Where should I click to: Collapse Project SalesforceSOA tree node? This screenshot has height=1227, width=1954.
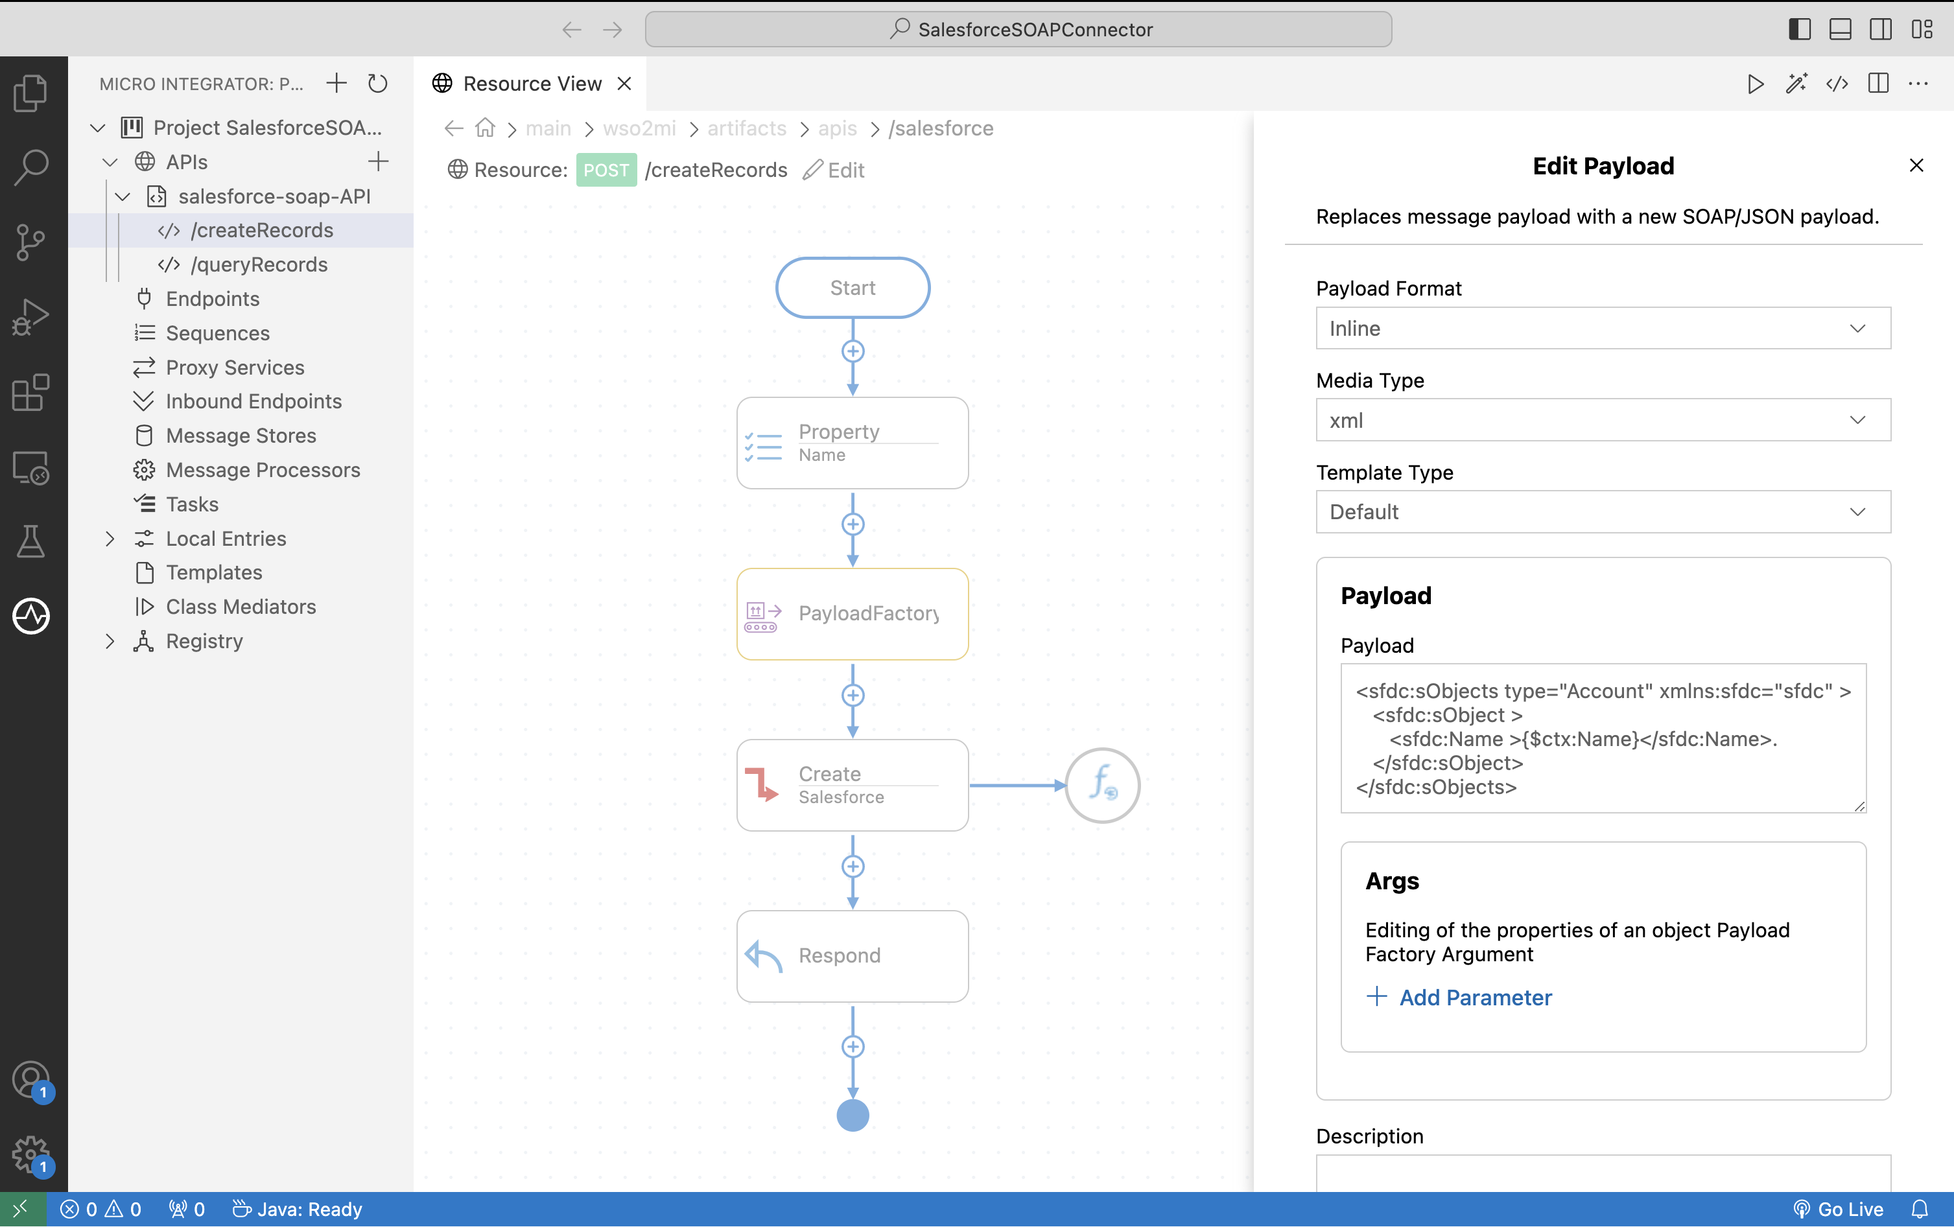(97, 128)
